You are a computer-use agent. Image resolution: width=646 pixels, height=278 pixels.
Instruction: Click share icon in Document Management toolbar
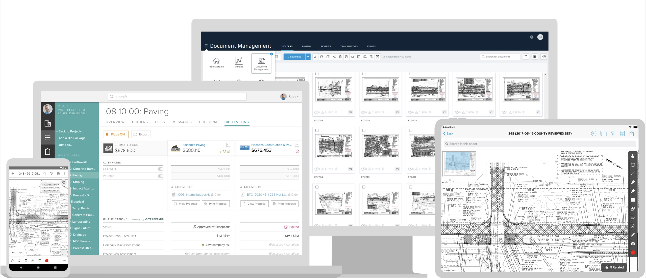click(334, 57)
